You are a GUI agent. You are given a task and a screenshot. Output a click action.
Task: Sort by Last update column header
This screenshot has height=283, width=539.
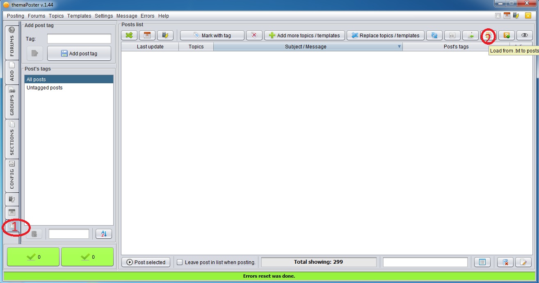(x=150, y=47)
